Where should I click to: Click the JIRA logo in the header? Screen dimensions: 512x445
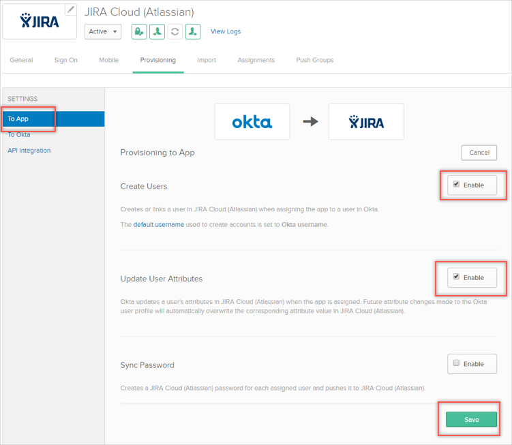(x=40, y=21)
